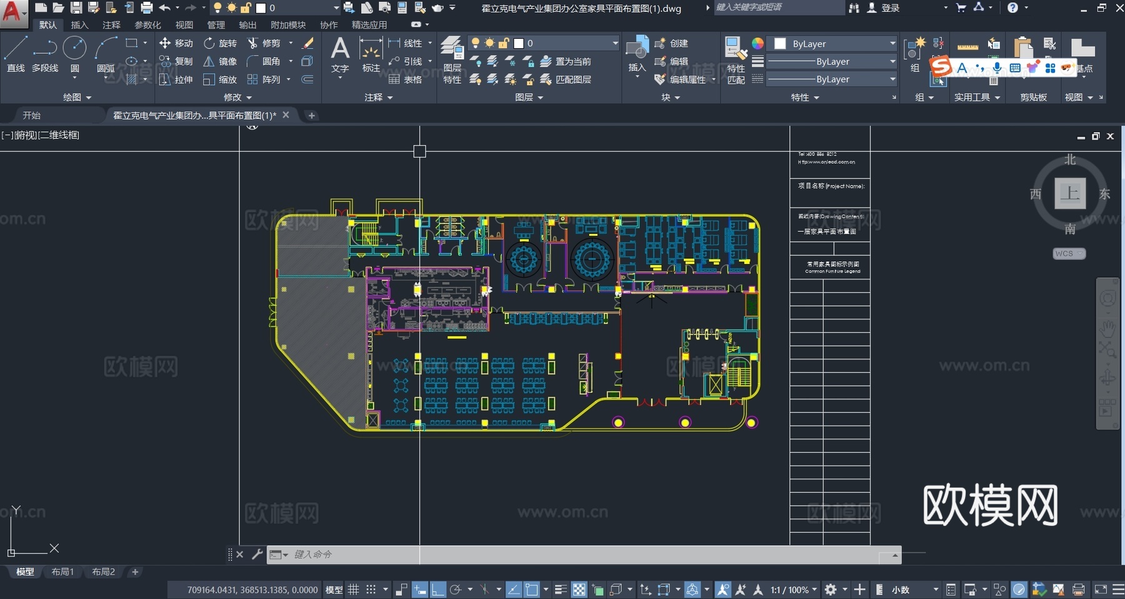The height and width of the screenshot is (599, 1125).
Task: Activate the Mirror (镜像) command
Action: tap(221, 61)
